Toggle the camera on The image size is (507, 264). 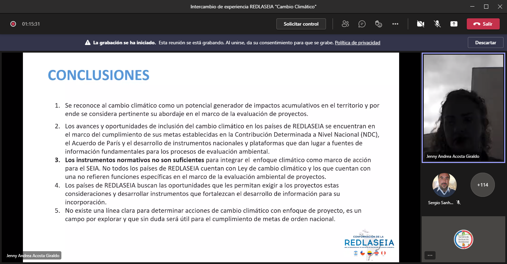[421, 24]
